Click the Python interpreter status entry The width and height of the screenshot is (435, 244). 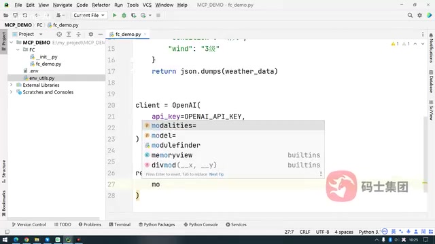pos(369,232)
